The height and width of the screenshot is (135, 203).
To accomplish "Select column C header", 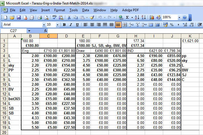I will point(48,36).
